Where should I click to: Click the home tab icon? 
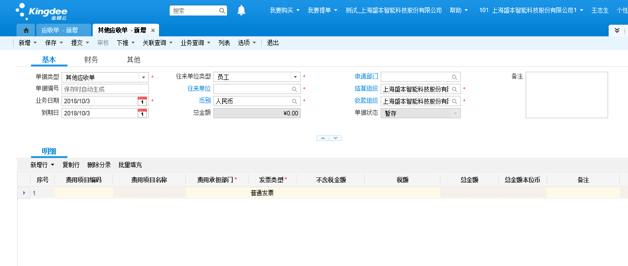pos(26,30)
